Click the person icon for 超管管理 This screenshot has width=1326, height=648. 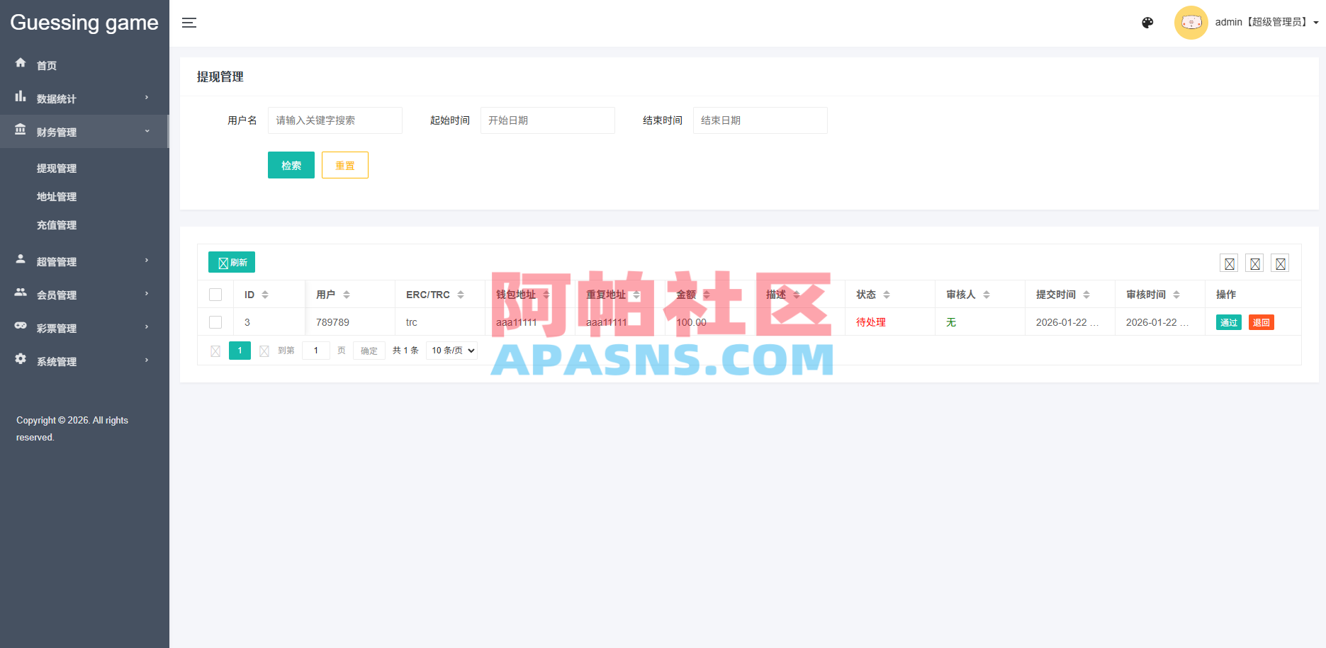coord(21,259)
